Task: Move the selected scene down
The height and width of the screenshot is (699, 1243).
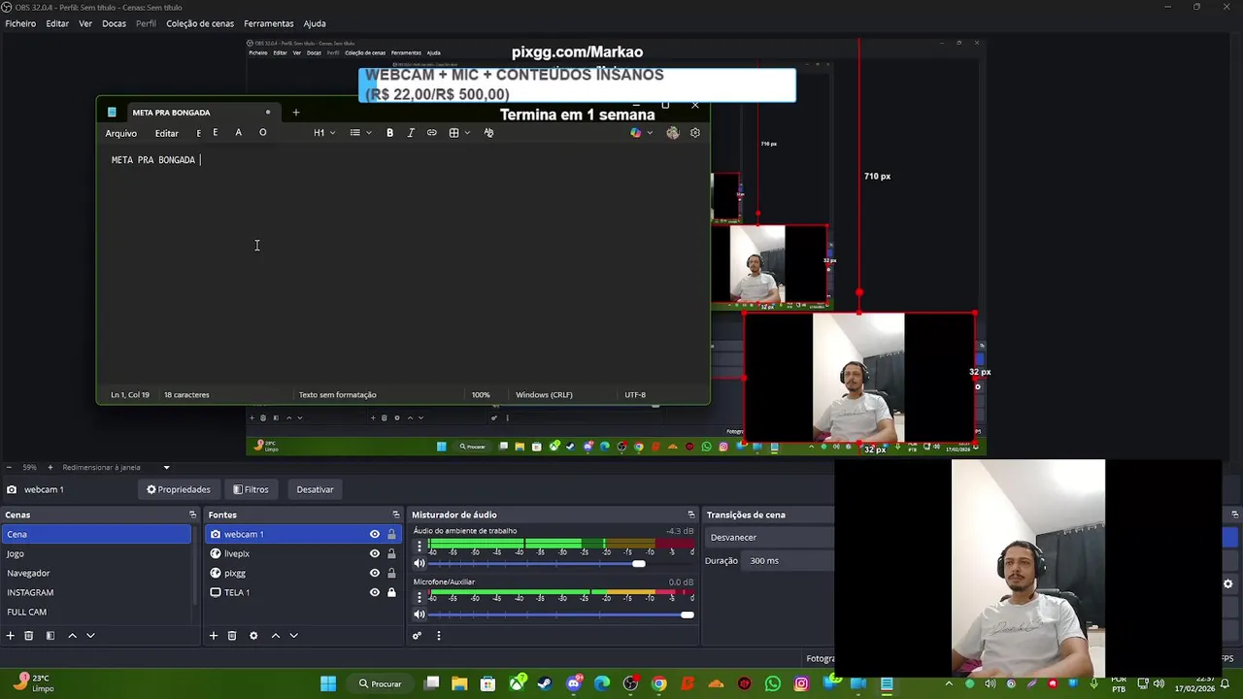Action: (90, 636)
